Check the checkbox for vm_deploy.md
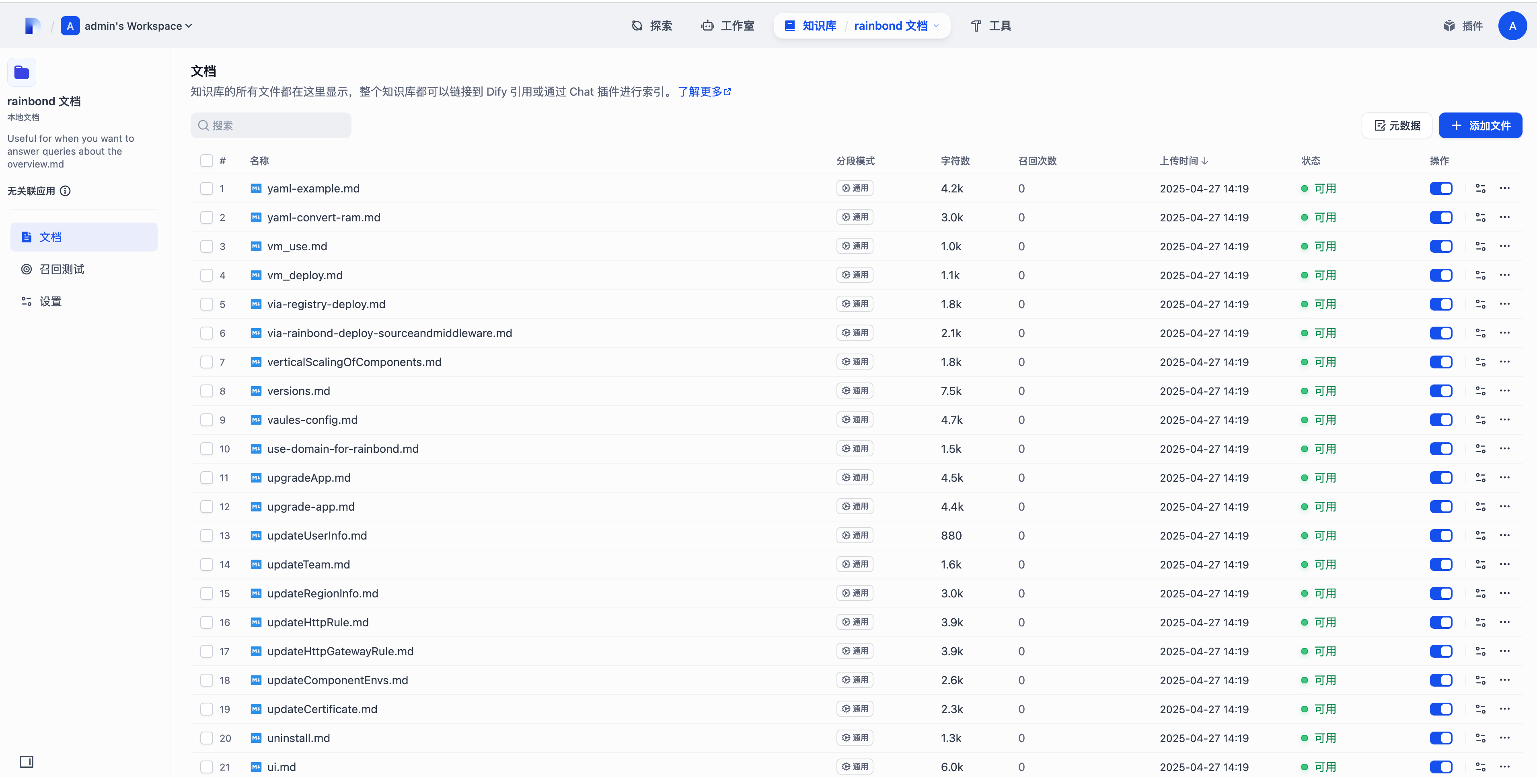The image size is (1537, 777). pyautogui.click(x=206, y=275)
